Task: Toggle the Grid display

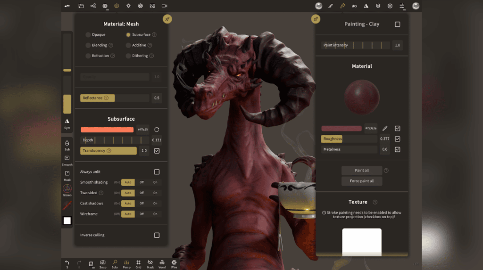Action: click(x=138, y=264)
